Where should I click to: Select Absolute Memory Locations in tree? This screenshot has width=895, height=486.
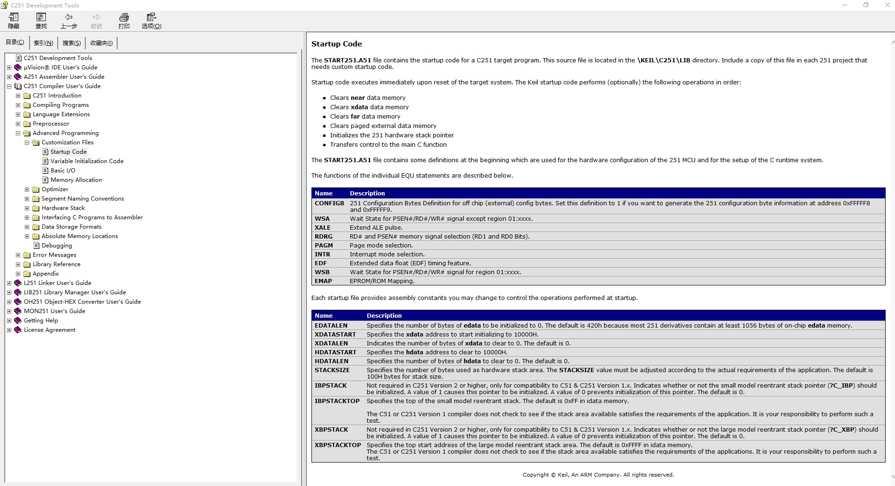[80, 236]
